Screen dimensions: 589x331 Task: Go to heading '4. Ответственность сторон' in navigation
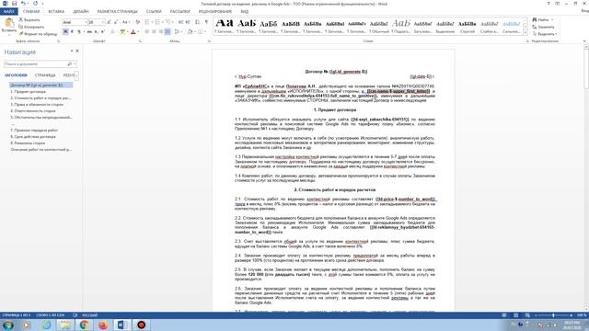tap(33, 111)
